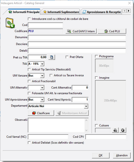Expand the UM Alternativ dropdown
134x162 pixels.
[42, 88]
